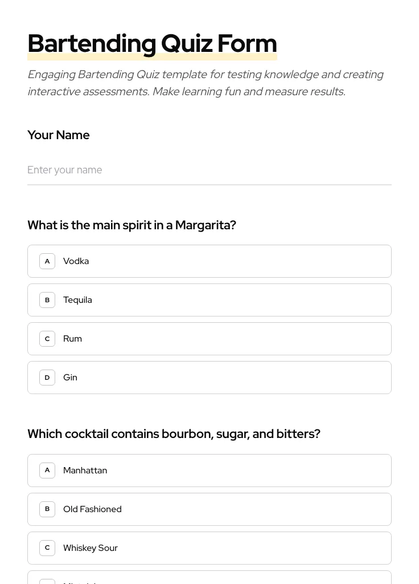The height and width of the screenshot is (584, 419).
Task: Click the letter A badge beside Manhattan
Action: pyautogui.click(x=47, y=470)
